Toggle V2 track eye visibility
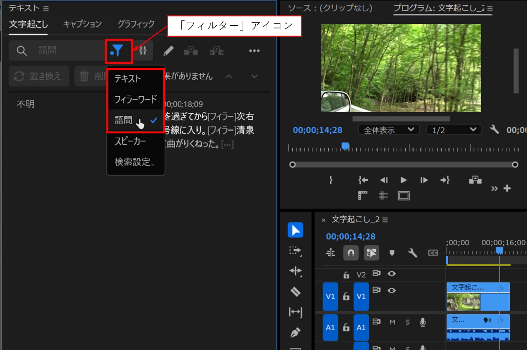Viewport: 527px width, 350px height. [x=391, y=274]
